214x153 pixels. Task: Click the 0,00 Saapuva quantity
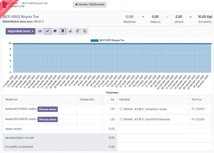coord(155,17)
